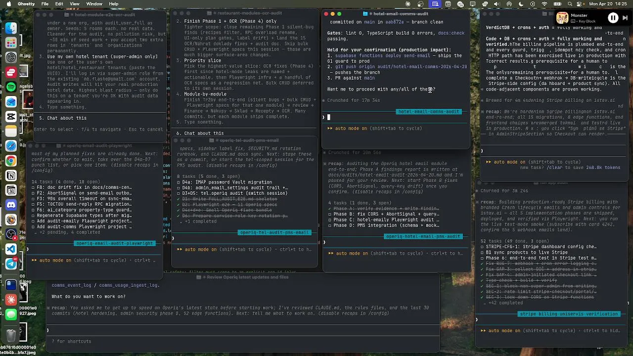Open the Apple menu
The height and width of the screenshot is (356, 633).
(x=9, y=4)
